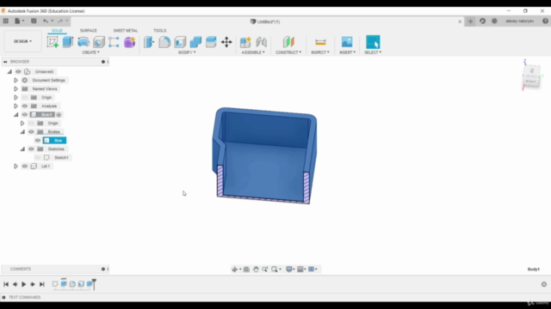Switch to the SOLID tab
This screenshot has width=551, height=309.
click(58, 31)
